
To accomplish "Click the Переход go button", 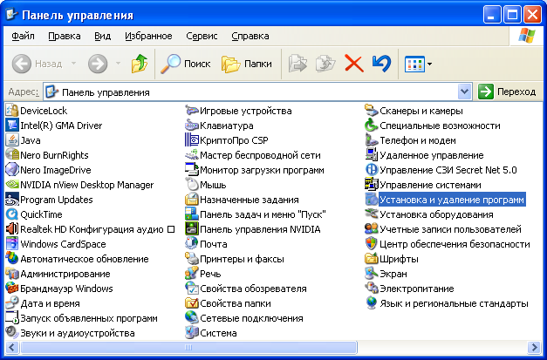I will point(507,92).
